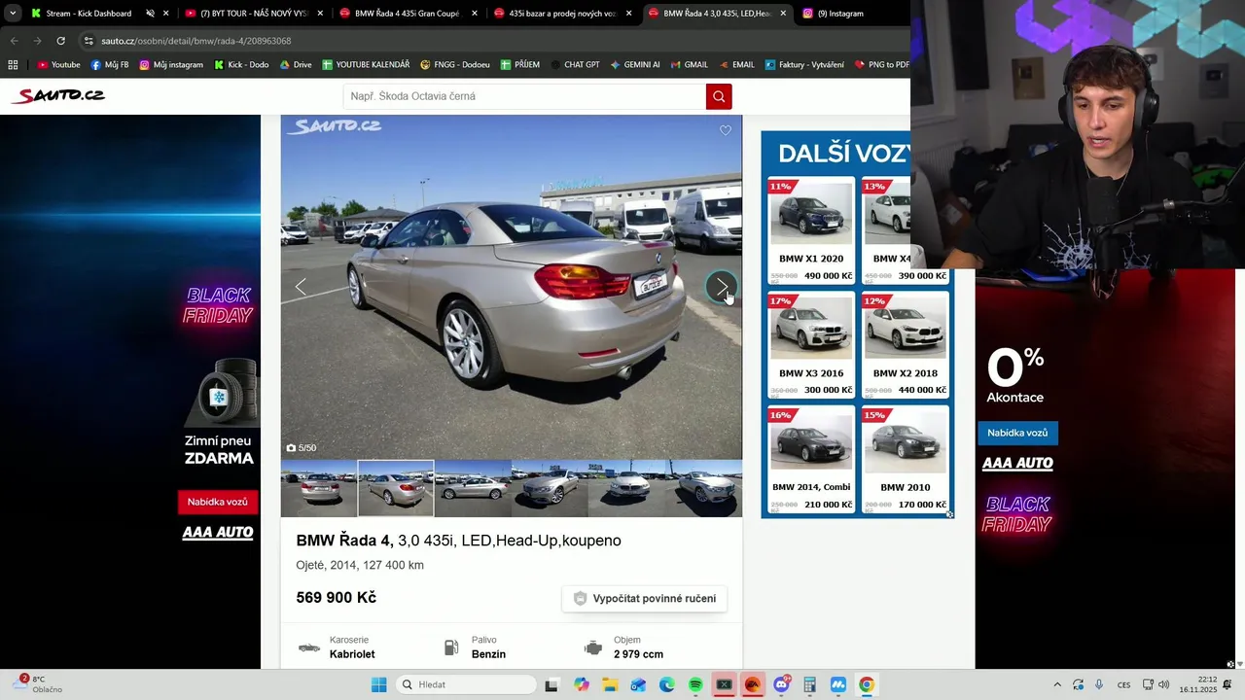Open Microsoft Edge from the taskbar
This screenshot has width=1245, height=700.
(x=666, y=684)
